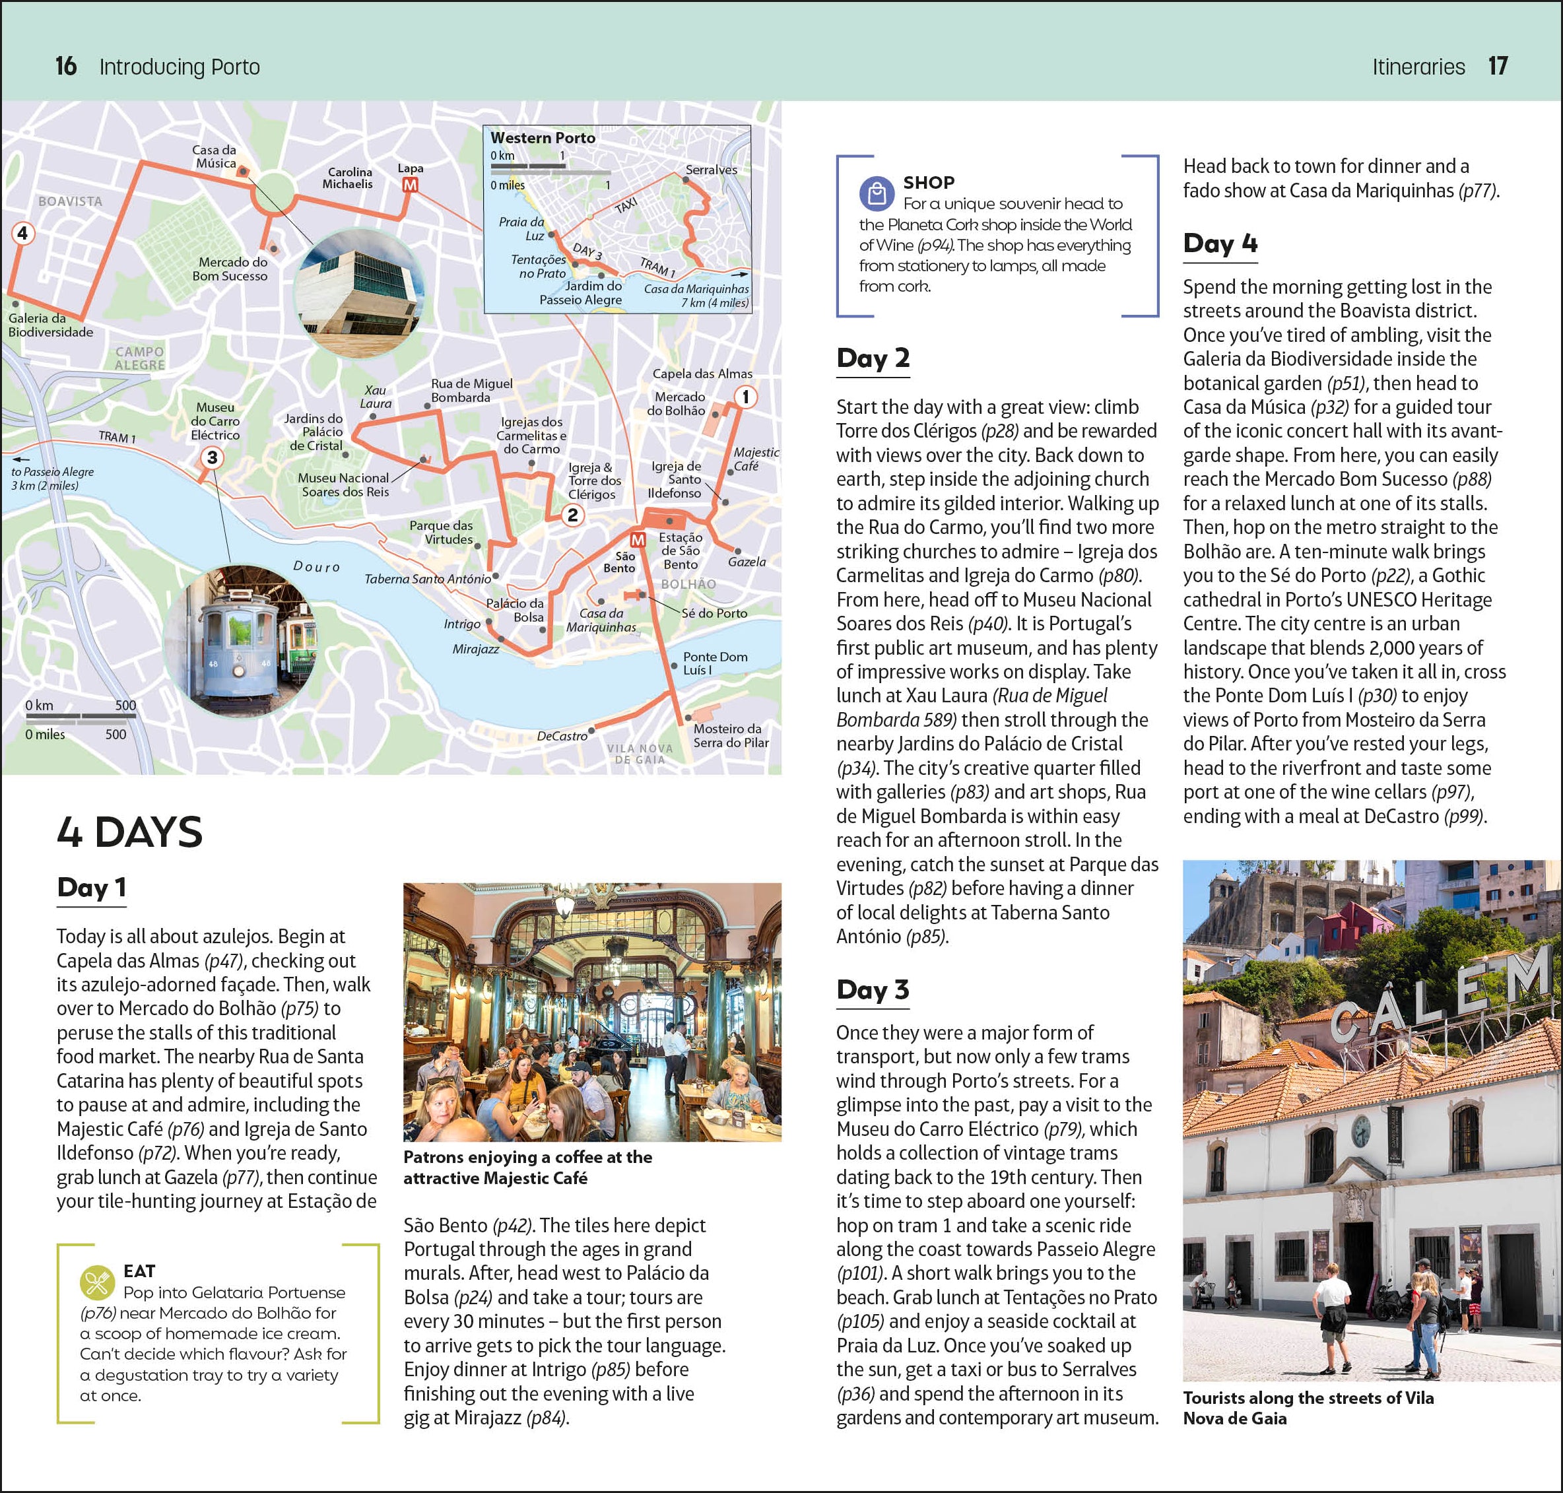The height and width of the screenshot is (1493, 1563).
Task: Click the green EAT fork-and-knife icon
Action: pyautogui.click(x=97, y=1282)
